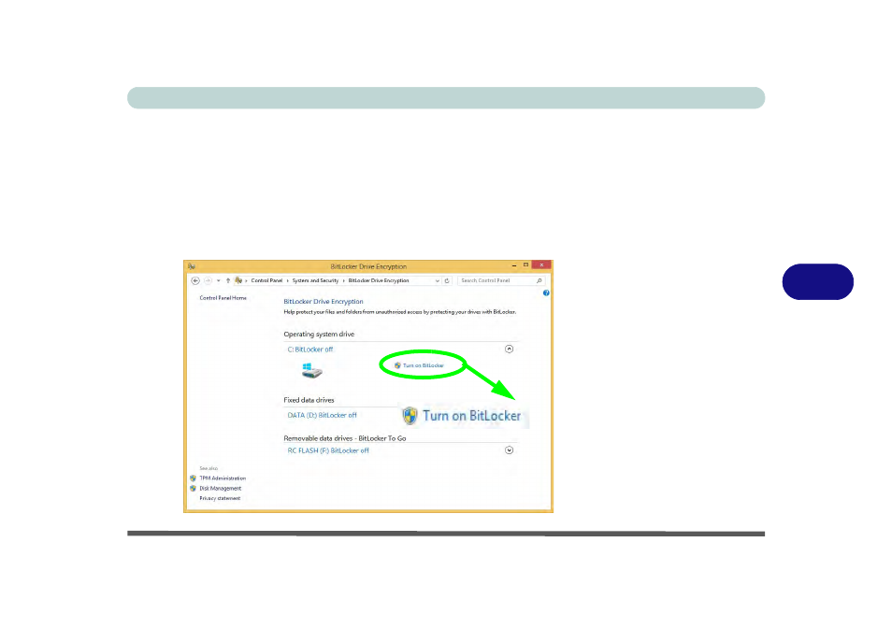Click the 'Help protect your files' description text
The width and height of the screenshot is (892, 628).
400,312
